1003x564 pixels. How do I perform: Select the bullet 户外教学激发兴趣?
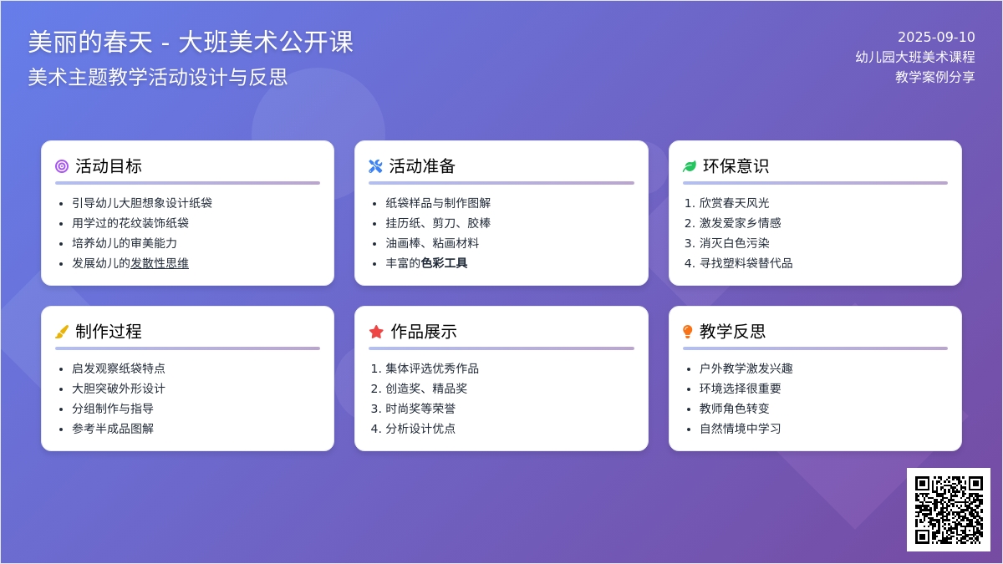(746, 368)
